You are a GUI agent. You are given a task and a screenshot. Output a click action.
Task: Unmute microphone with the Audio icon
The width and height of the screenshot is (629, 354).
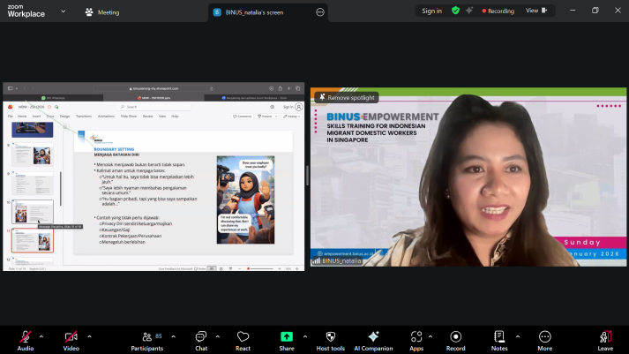tap(25, 337)
